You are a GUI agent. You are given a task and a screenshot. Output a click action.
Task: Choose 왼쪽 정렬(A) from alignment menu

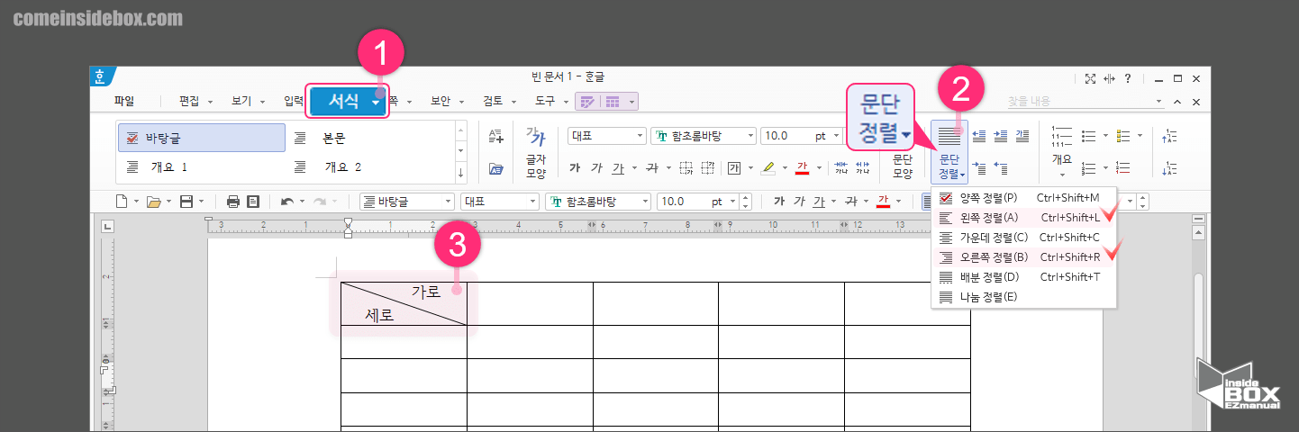[x=1023, y=217]
